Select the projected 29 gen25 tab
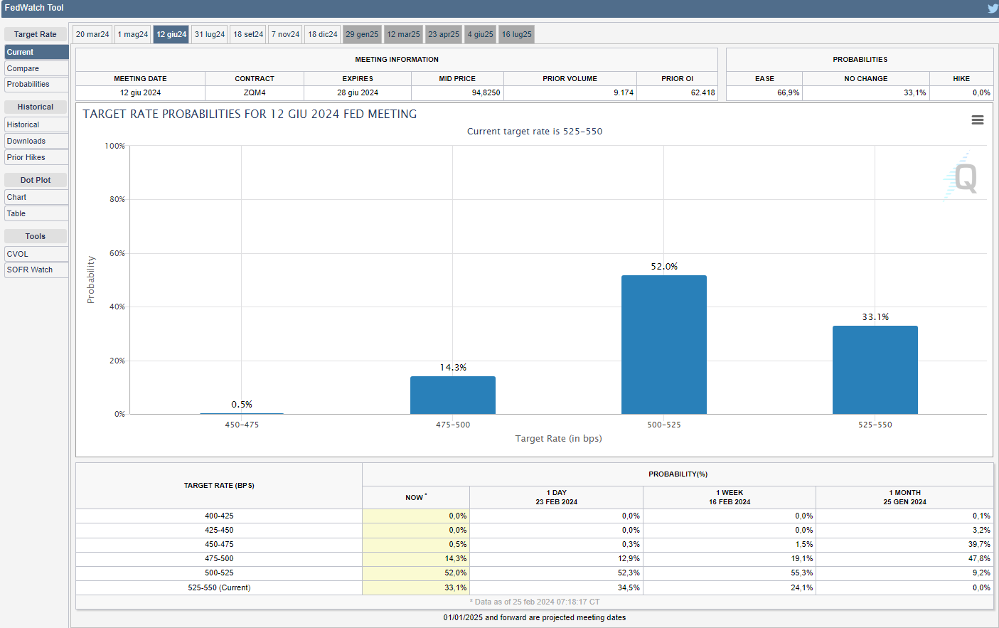 tap(362, 34)
